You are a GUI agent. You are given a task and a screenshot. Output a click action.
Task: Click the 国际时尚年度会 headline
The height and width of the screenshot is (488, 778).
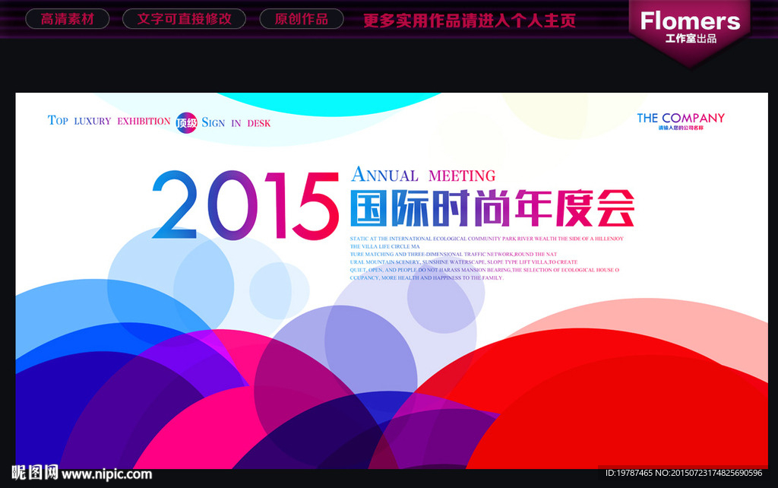492,208
